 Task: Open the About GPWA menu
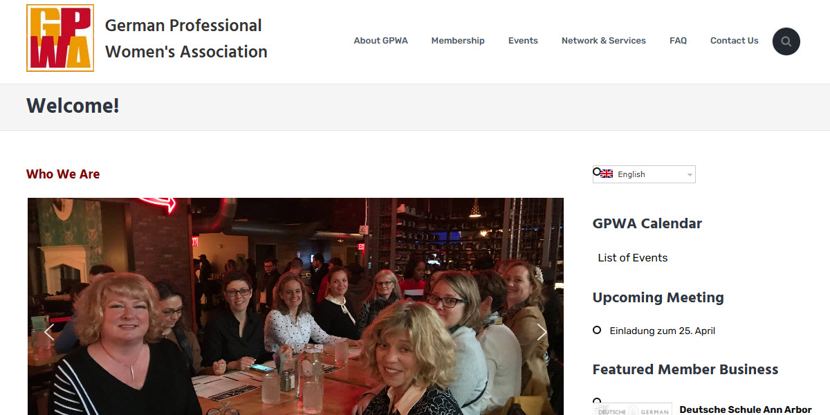pyautogui.click(x=380, y=41)
